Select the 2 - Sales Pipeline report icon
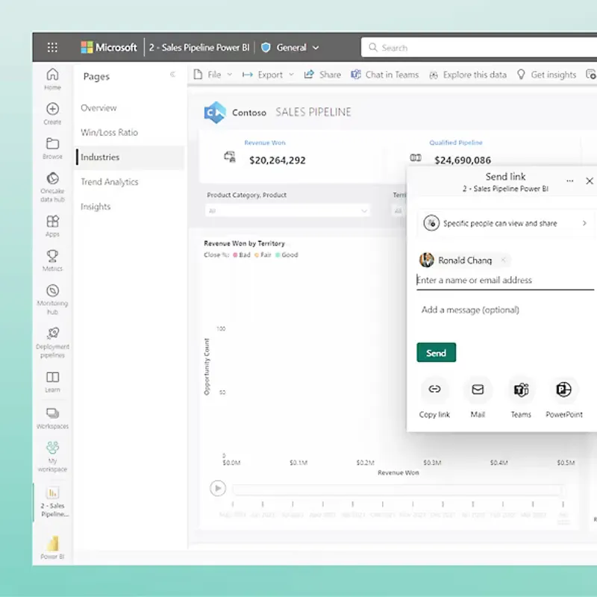Viewport: 597px width, 597px height. [x=52, y=493]
